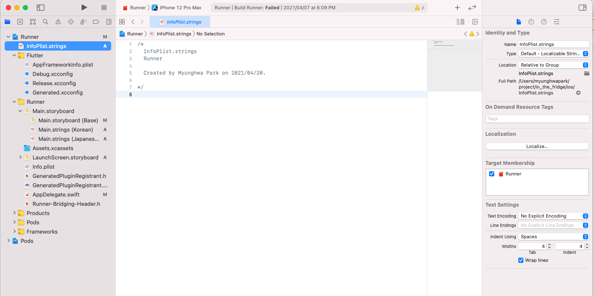The height and width of the screenshot is (296, 594).
Task: Toggle the Wrap lines checkbox
Action: (x=521, y=260)
